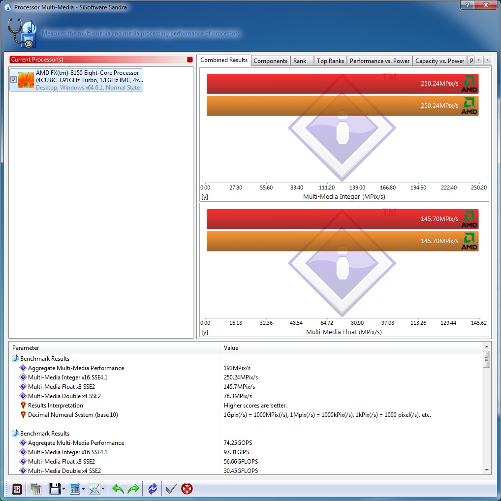501x501 pixels.
Task: Click the orange Multi-Media Integer chart bar
Action: (x=343, y=106)
